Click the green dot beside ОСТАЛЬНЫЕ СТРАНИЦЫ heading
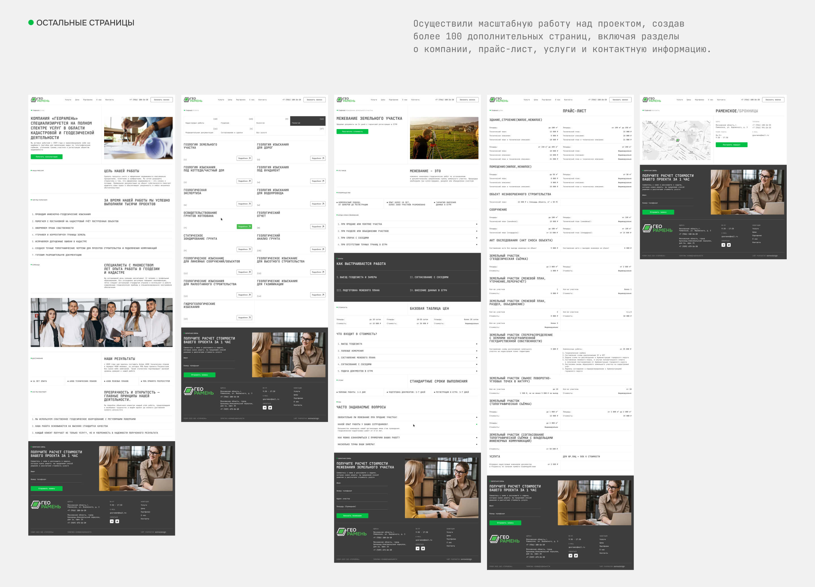 point(31,23)
